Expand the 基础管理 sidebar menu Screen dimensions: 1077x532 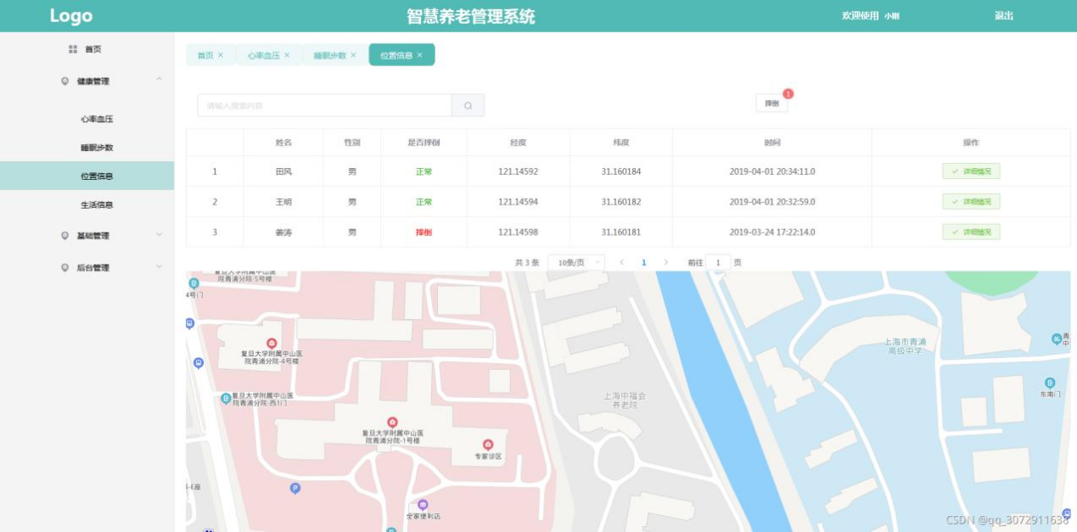click(x=159, y=235)
